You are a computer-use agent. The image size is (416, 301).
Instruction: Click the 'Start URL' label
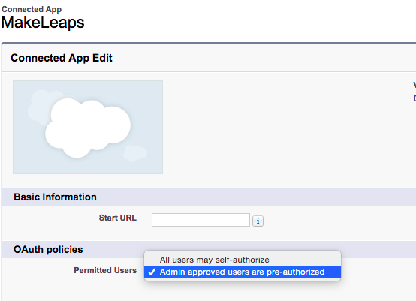pyautogui.click(x=118, y=218)
